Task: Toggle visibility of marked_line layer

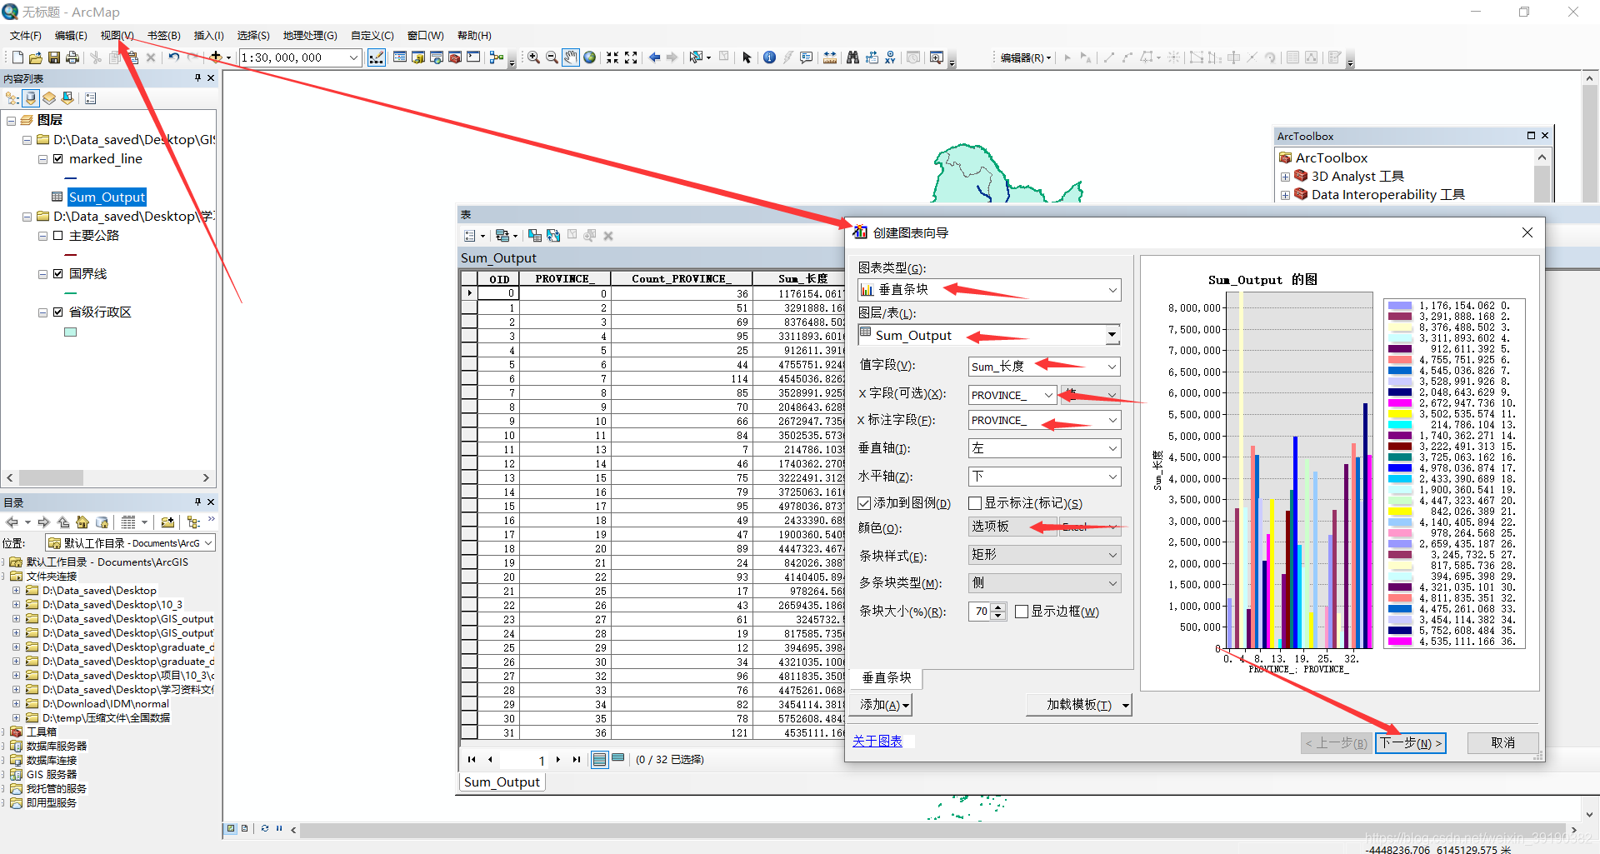Action: (x=58, y=159)
